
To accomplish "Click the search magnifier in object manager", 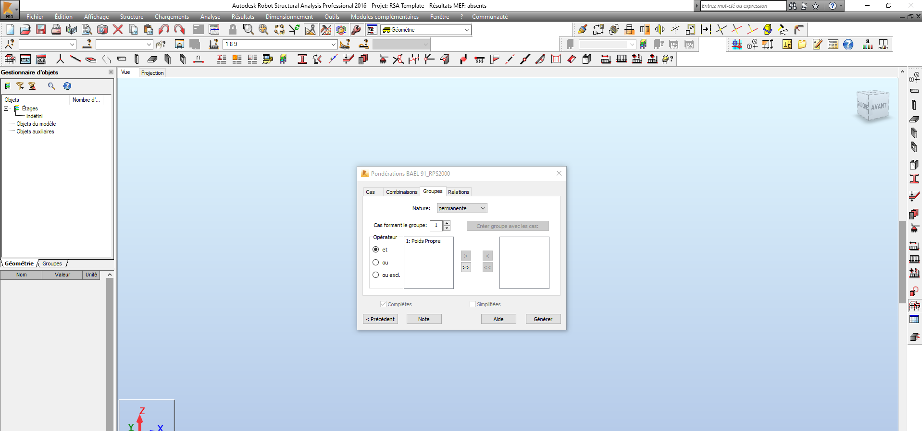I will pos(51,86).
